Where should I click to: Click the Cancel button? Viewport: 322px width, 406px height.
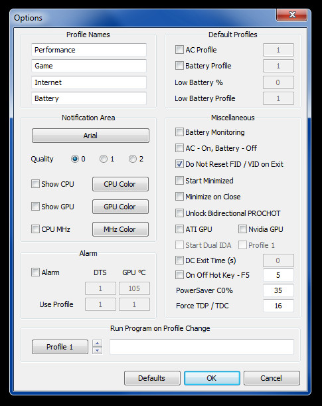tap(272, 378)
